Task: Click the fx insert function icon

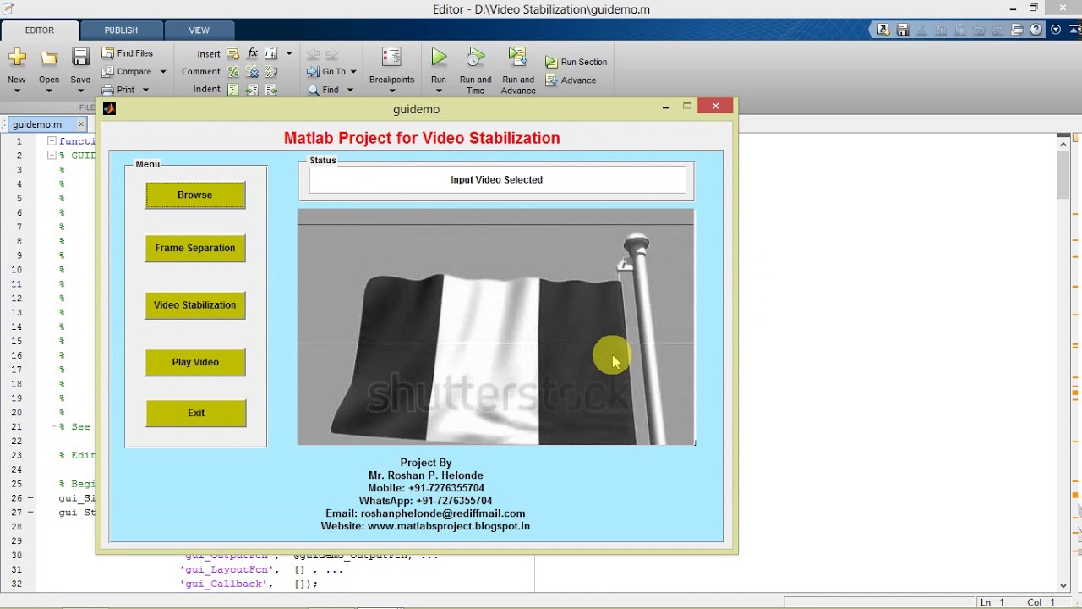Action: (x=252, y=53)
